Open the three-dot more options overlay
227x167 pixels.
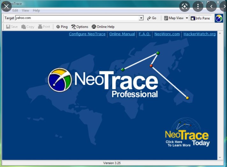click(198, 6)
